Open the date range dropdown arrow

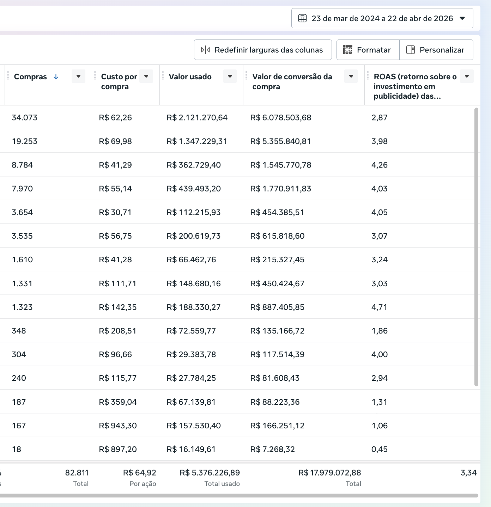pyautogui.click(x=462, y=18)
